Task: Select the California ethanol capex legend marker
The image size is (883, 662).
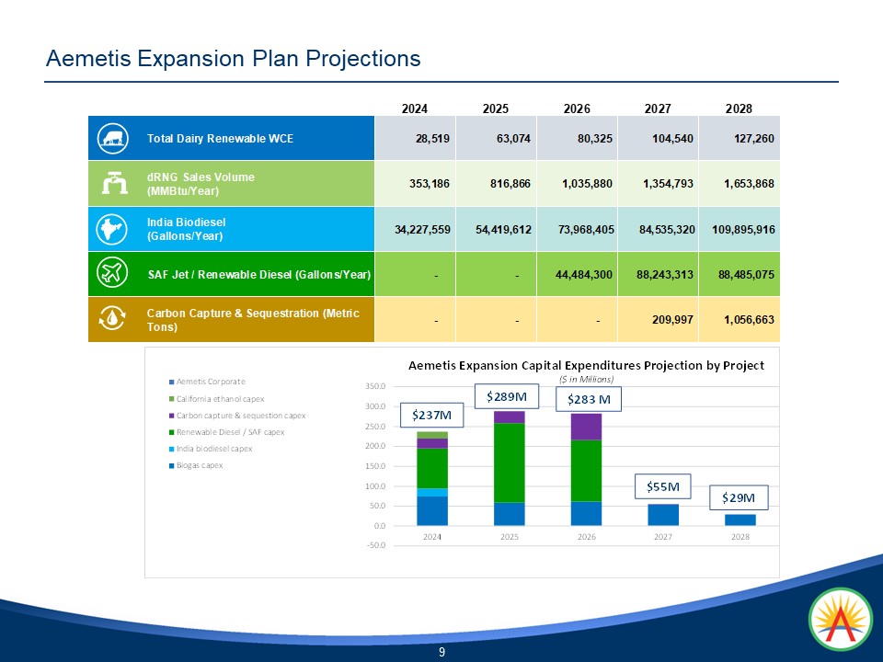Action: click(x=170, y=398)
